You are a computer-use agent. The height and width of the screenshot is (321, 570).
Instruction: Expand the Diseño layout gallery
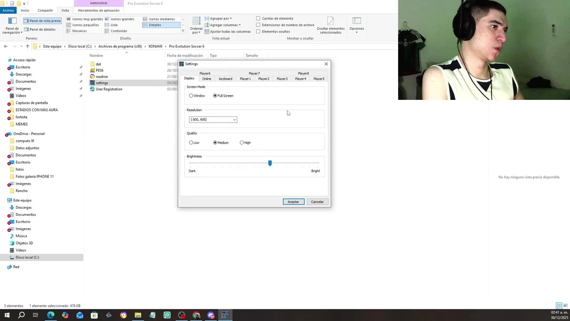tap(183, 31)
